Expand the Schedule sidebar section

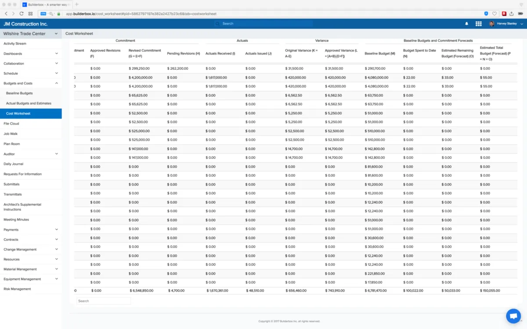pos(57,73)
